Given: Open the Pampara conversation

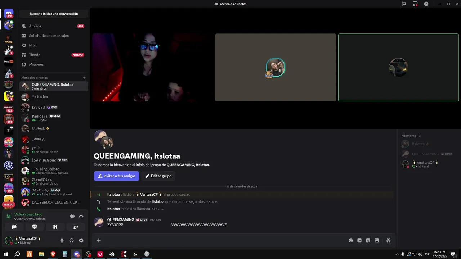Looking at the screenshot, I should pos(54,118).
